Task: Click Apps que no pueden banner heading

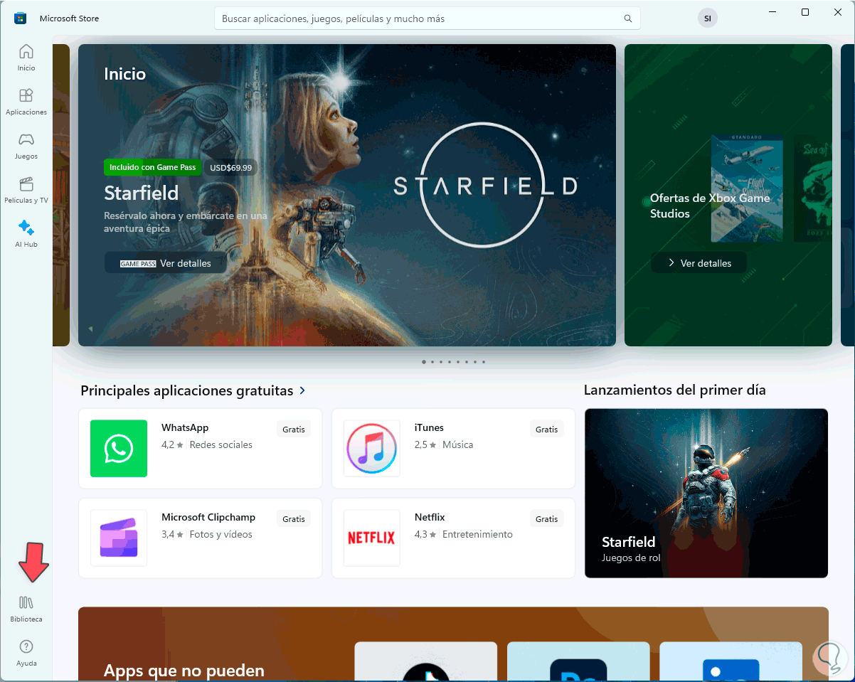Action: tap(184, 670)
